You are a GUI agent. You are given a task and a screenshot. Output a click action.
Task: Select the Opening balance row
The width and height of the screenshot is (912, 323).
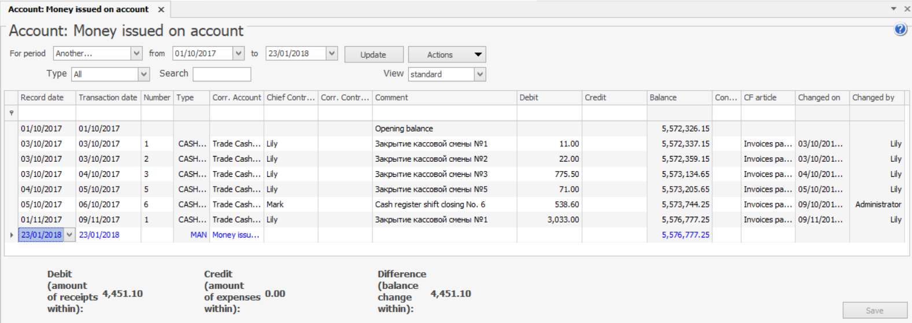(404, 129)
